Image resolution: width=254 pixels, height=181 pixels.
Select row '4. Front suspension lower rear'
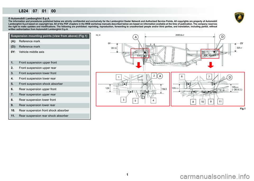click(x=49, y=79)
